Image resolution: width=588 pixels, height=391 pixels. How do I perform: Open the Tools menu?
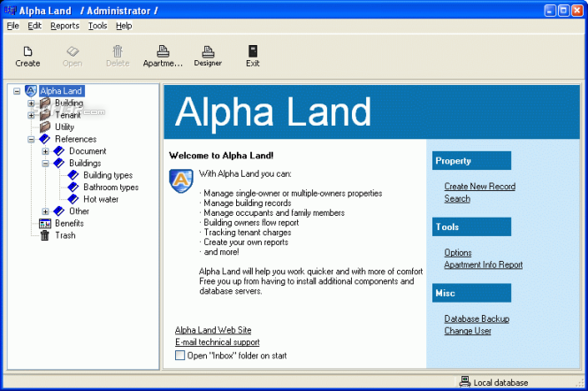point(97,26)
